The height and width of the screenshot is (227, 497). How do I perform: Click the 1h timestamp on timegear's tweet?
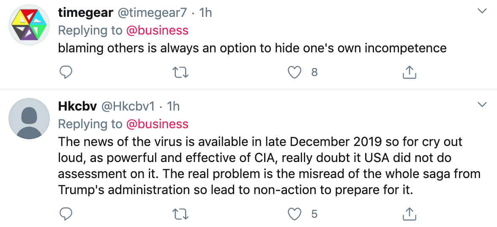coord(205,13)
